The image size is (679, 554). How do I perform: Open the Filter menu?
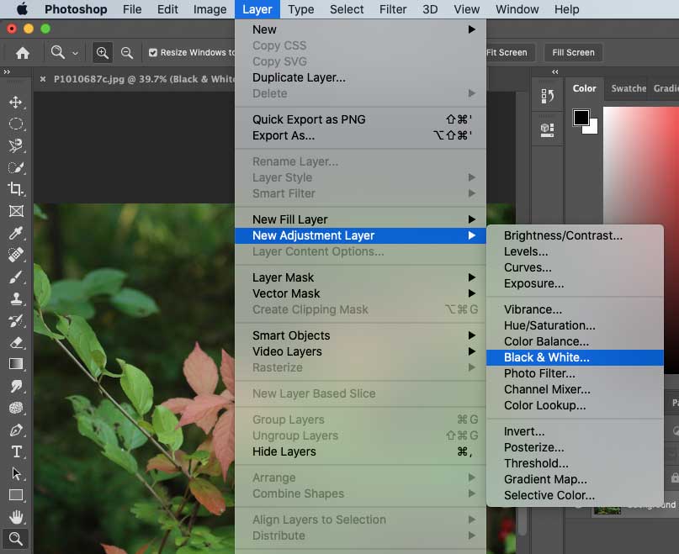click(x=393, y=9)
